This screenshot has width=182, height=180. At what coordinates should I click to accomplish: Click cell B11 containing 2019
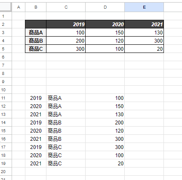point(36,98)
